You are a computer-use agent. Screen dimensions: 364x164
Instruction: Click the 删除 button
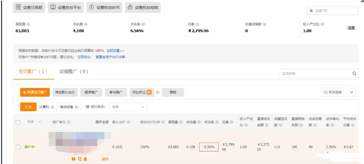coord(173,92)
